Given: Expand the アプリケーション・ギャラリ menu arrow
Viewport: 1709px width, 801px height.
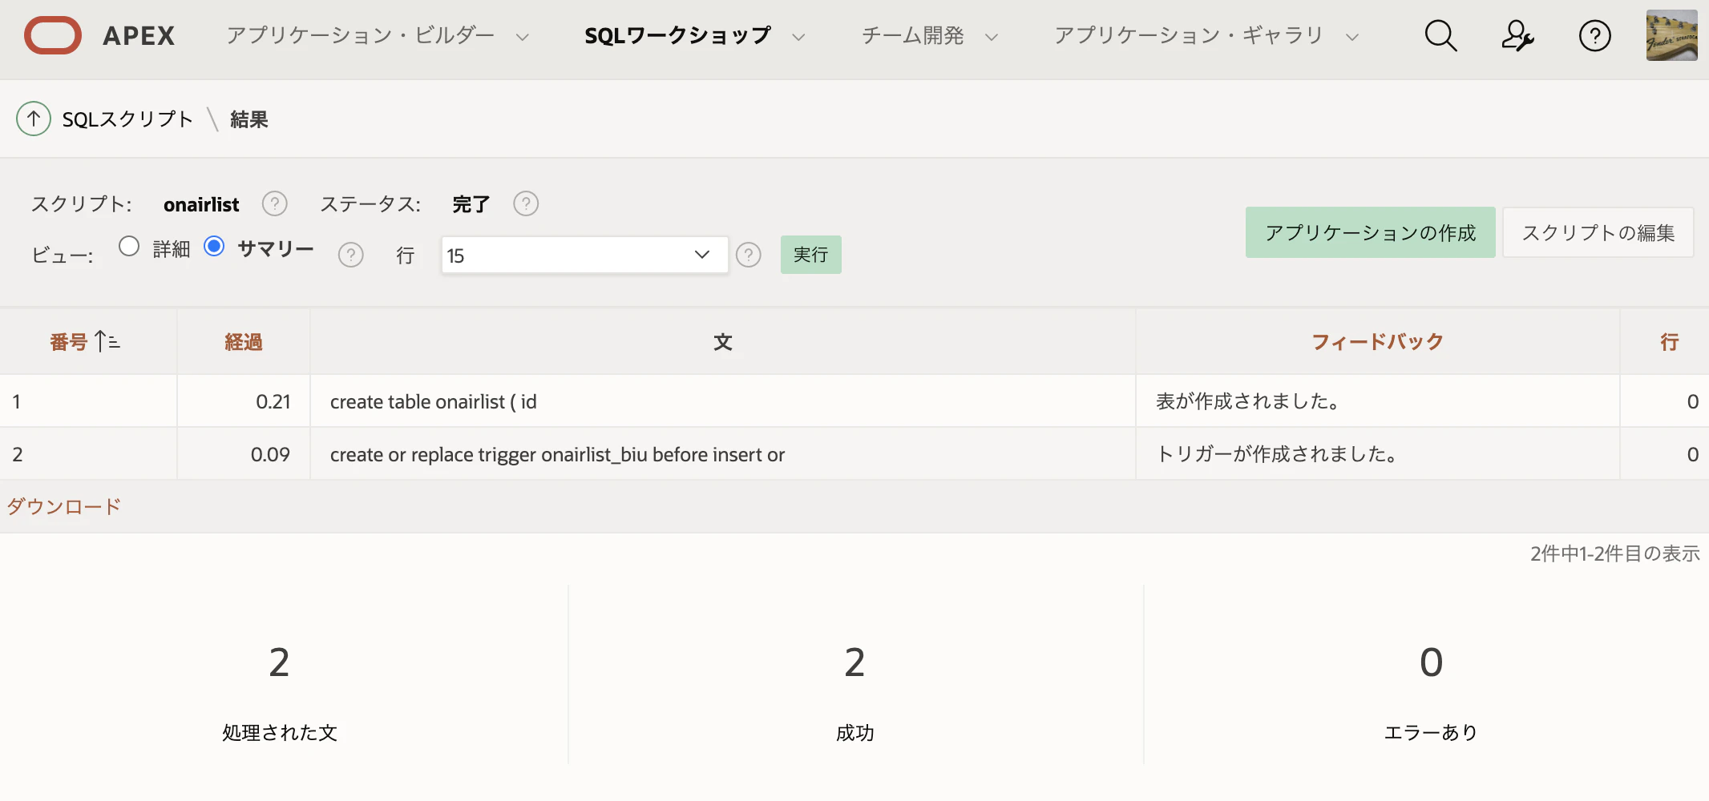Looking at the screenshot, I should pos(1352,37).
